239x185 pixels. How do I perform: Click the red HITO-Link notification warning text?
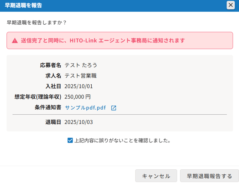(x=103, y=40)
